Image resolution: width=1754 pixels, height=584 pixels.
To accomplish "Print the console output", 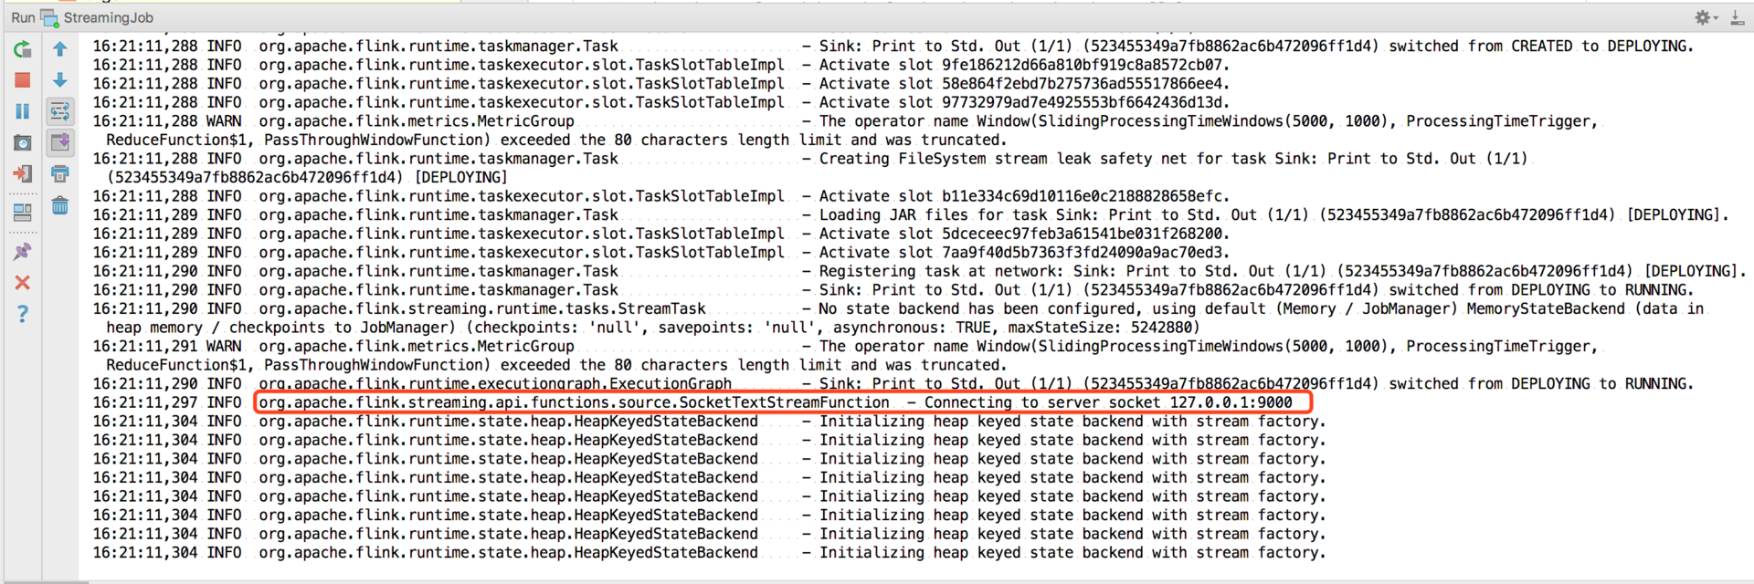I will [60, 173].
